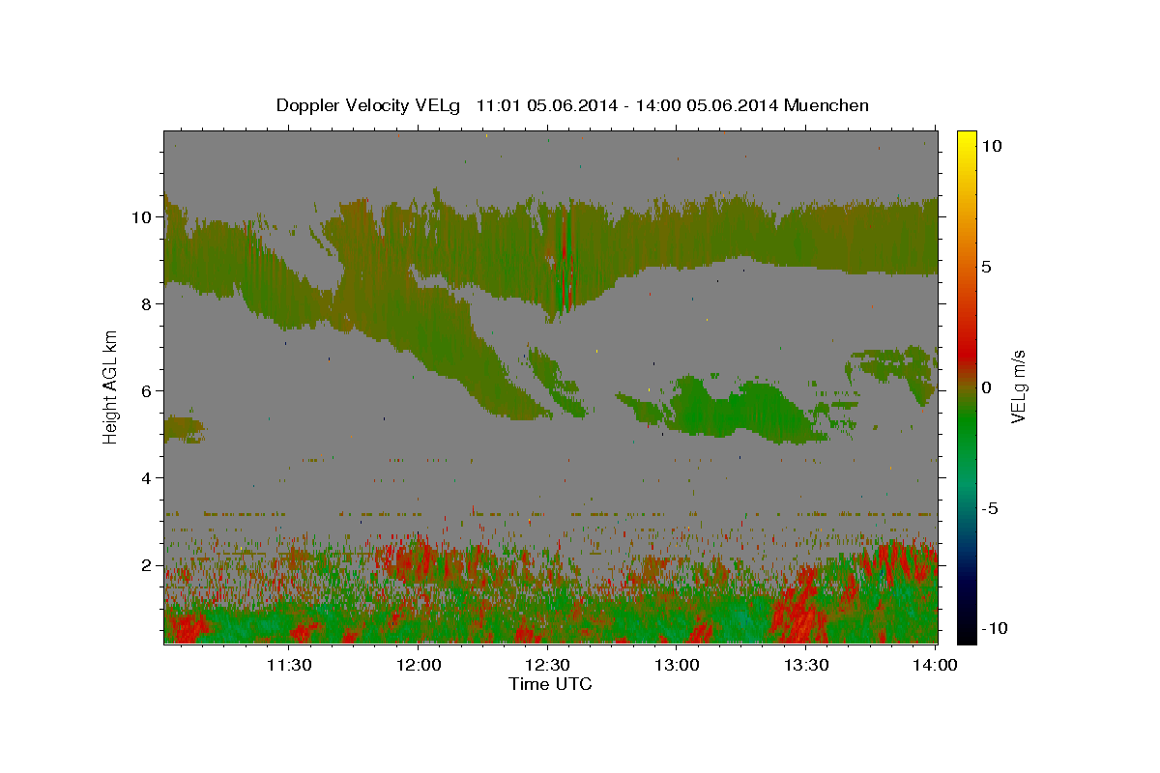Click the 'Time UTC' axis label
This screenshot has height=773, width=1160.
tap(550, 684)
